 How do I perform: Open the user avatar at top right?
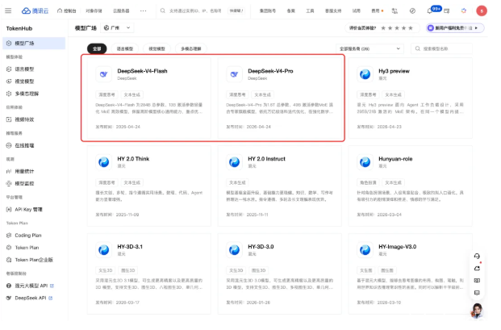pyautogui.click(x=481, y=11)
